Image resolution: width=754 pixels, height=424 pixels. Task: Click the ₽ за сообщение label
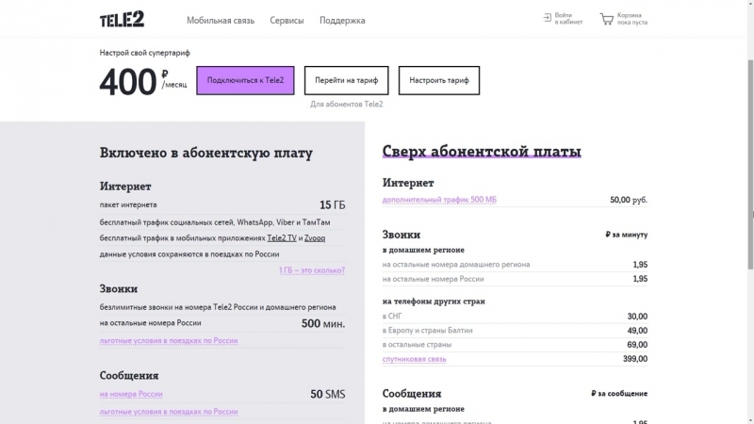pos(619,393)
